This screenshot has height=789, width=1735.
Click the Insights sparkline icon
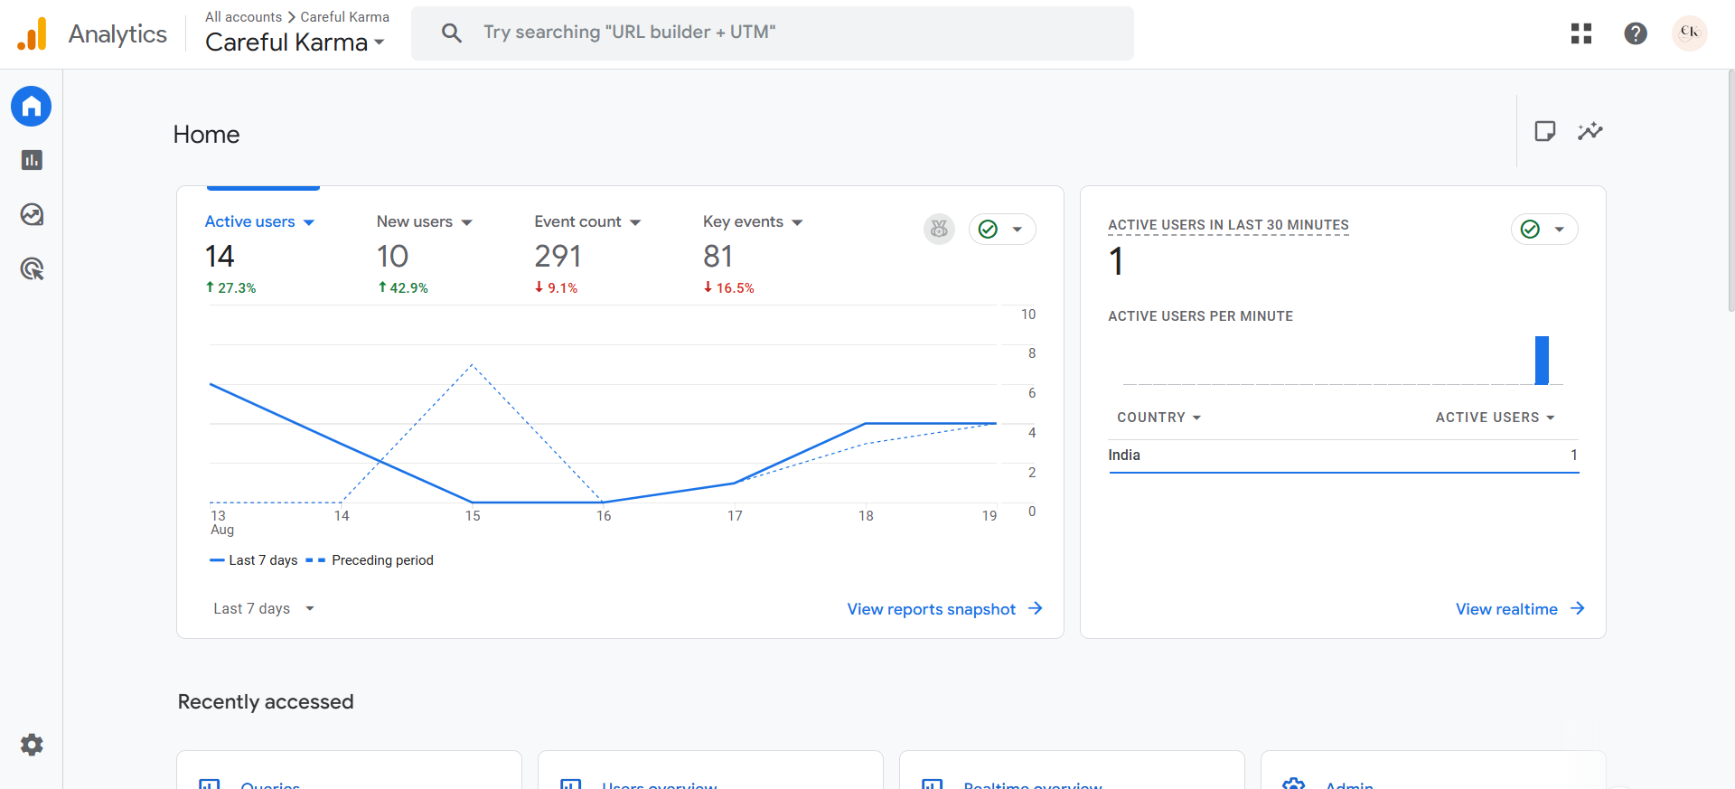pyautogui.click(x=1590, y=131)
